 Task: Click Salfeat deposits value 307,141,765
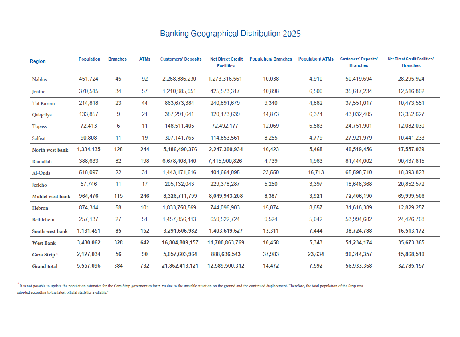[x=179, y=138]
